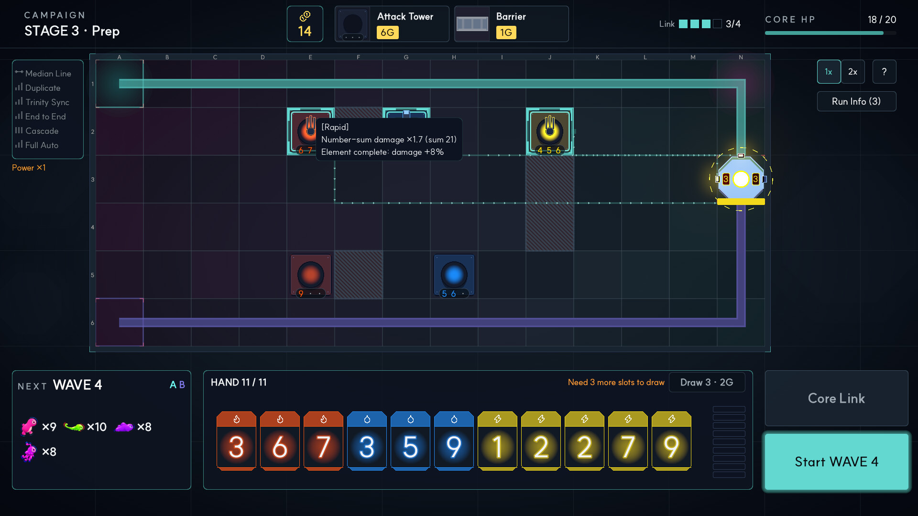Click Draw 3 for 2G button

[707, 382]
